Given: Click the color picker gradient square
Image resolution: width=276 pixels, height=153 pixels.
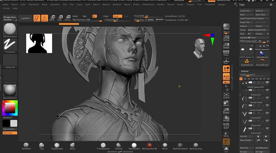Looking at the screenshot, I should pyautogui.click(x=10, y=108).
